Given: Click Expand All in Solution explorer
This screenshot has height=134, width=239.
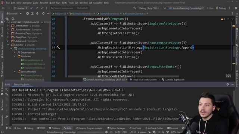Looking at the screenshot, I should [x=32, y=13].
